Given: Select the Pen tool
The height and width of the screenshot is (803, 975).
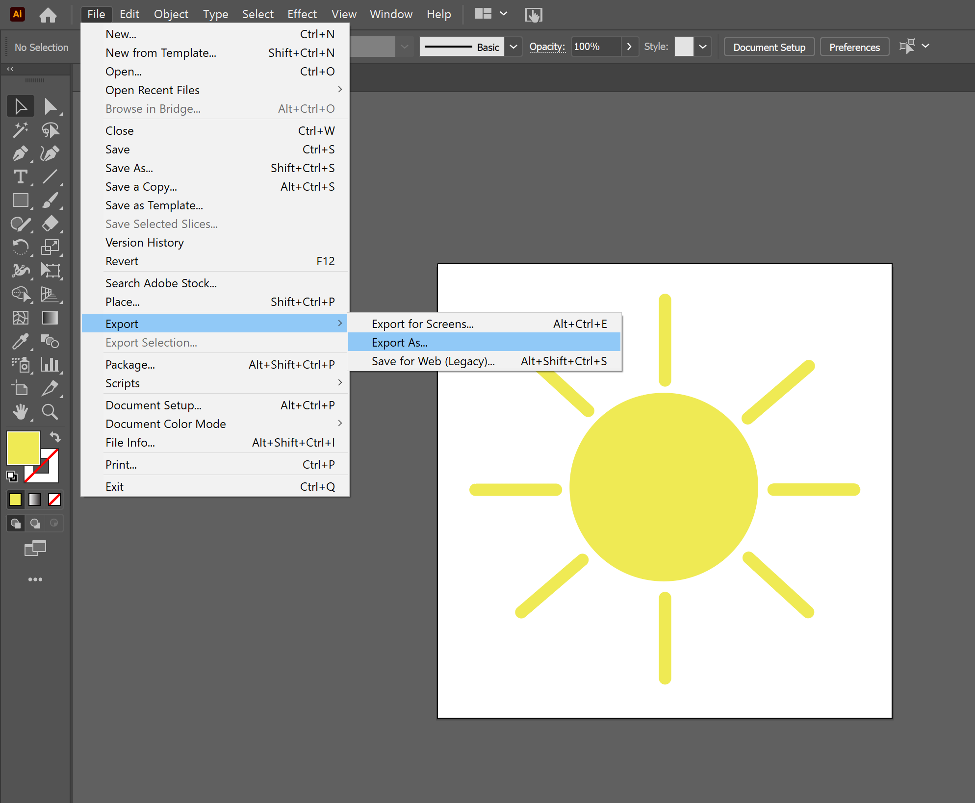Looking at the screenshot, I should [x=20, y=154].
